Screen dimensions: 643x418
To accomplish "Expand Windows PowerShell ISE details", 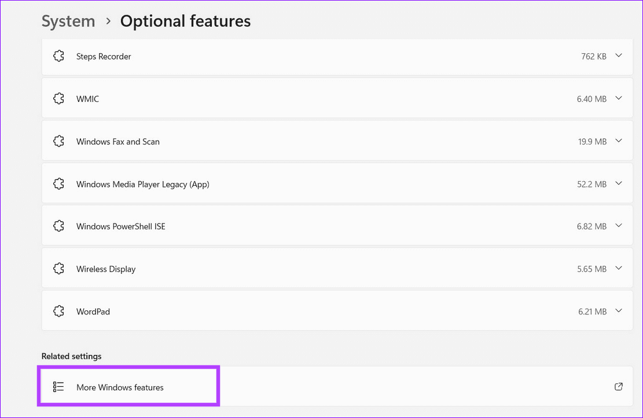I will click(x=619, y=226).
